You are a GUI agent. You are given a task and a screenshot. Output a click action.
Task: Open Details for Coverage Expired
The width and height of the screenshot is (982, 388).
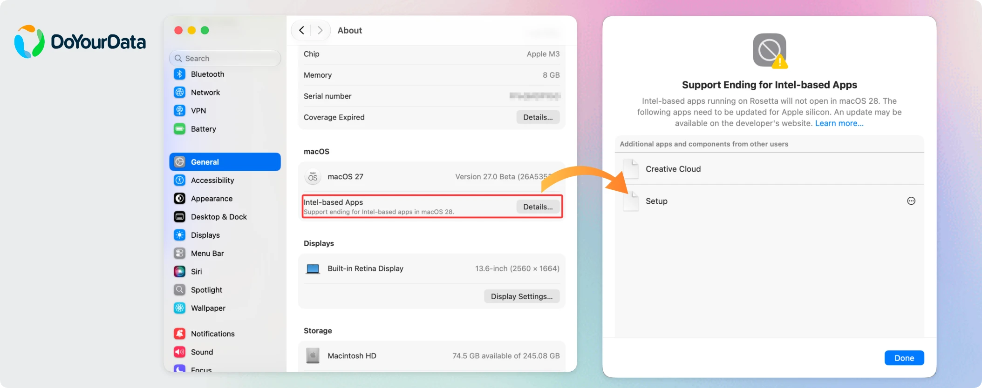[x=538, y=117]
